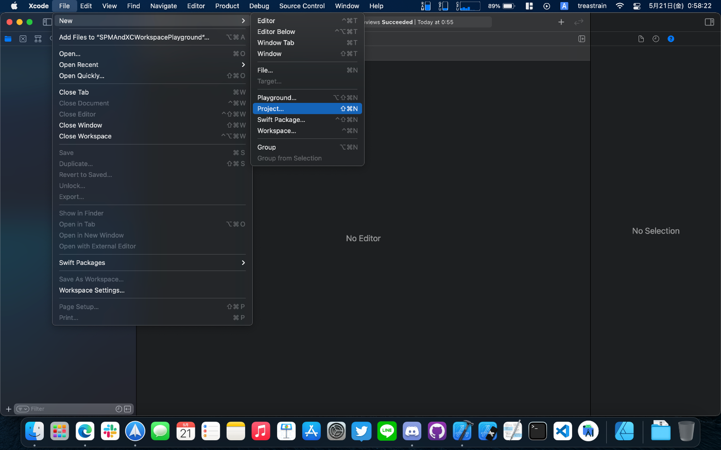Screen dimensions: 721x450
Task: Toggle the Navigator sidebar visibility
Action: (x=47, y=22)
